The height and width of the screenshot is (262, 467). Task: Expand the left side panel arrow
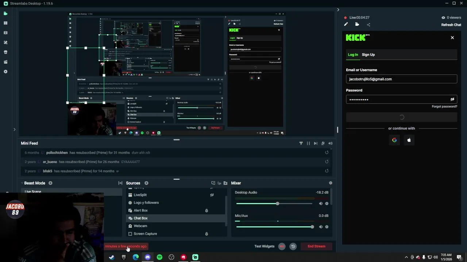point(14,129)
